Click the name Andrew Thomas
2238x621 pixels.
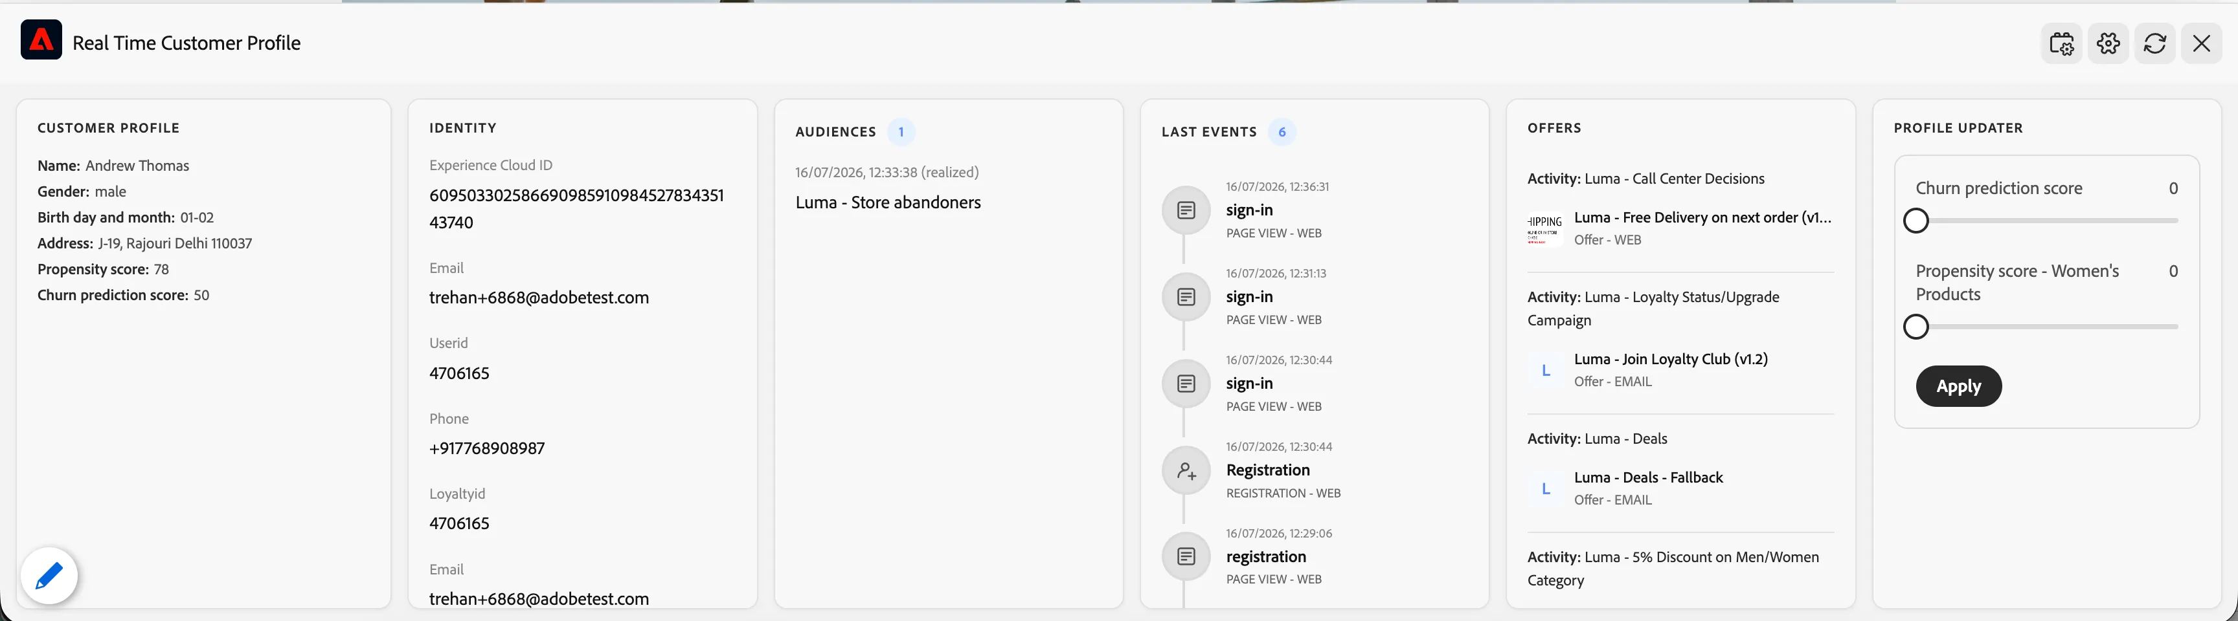pyautogui.click(x=137, y=166)
